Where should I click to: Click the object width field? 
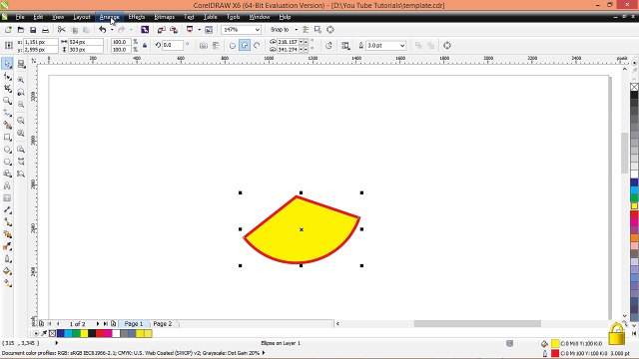(x=85, y=42)
